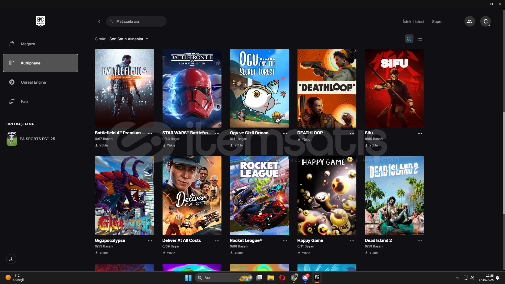Switch to list view layout
505x284 pixels.
pos(420,39)
